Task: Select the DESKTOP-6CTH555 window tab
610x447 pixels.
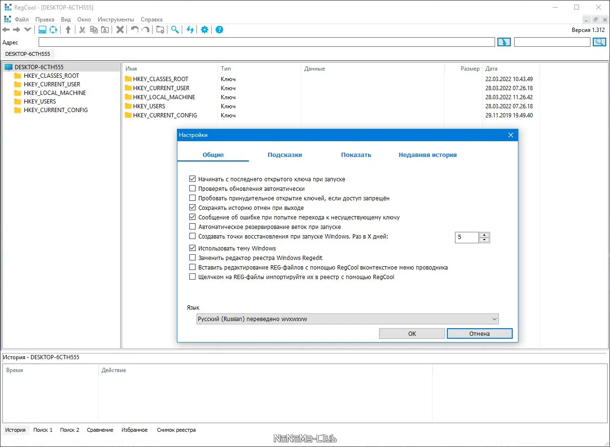Action: (x=28, y=54)
